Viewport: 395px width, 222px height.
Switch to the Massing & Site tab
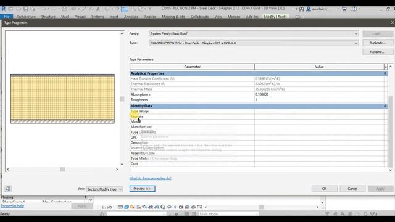click(173, 17)
